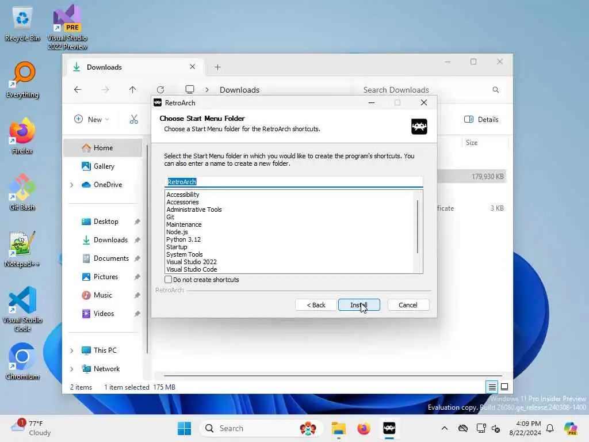Image resolution: width=589 pixels, height=442 pixels.
Task: Open Music in Explorer quick access
Action: 102,295
